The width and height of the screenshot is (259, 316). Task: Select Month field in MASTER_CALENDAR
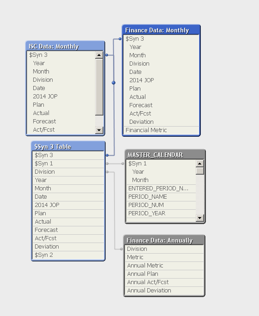(161, 180)
